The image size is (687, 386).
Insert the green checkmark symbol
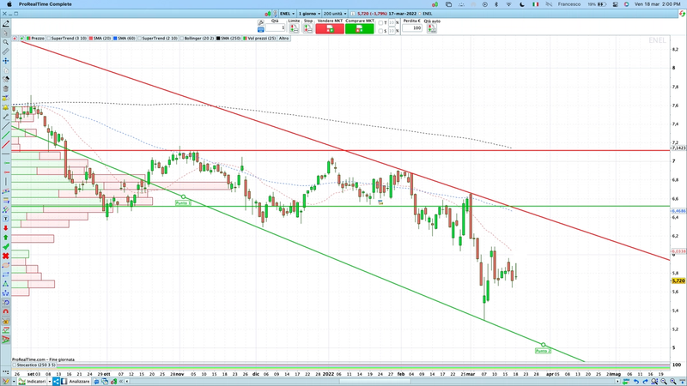click(x=6, y=247)
